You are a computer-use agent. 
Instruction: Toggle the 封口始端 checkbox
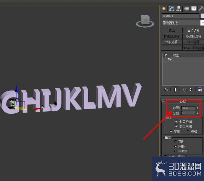[176, 122]
